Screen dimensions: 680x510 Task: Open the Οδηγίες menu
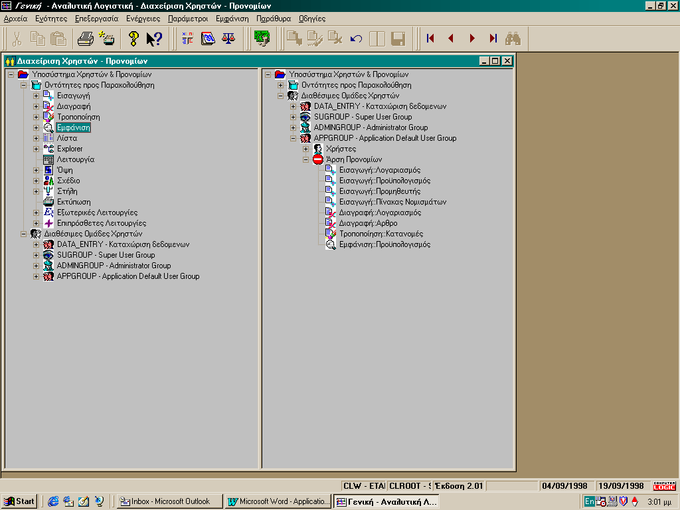tap(312, 19)
